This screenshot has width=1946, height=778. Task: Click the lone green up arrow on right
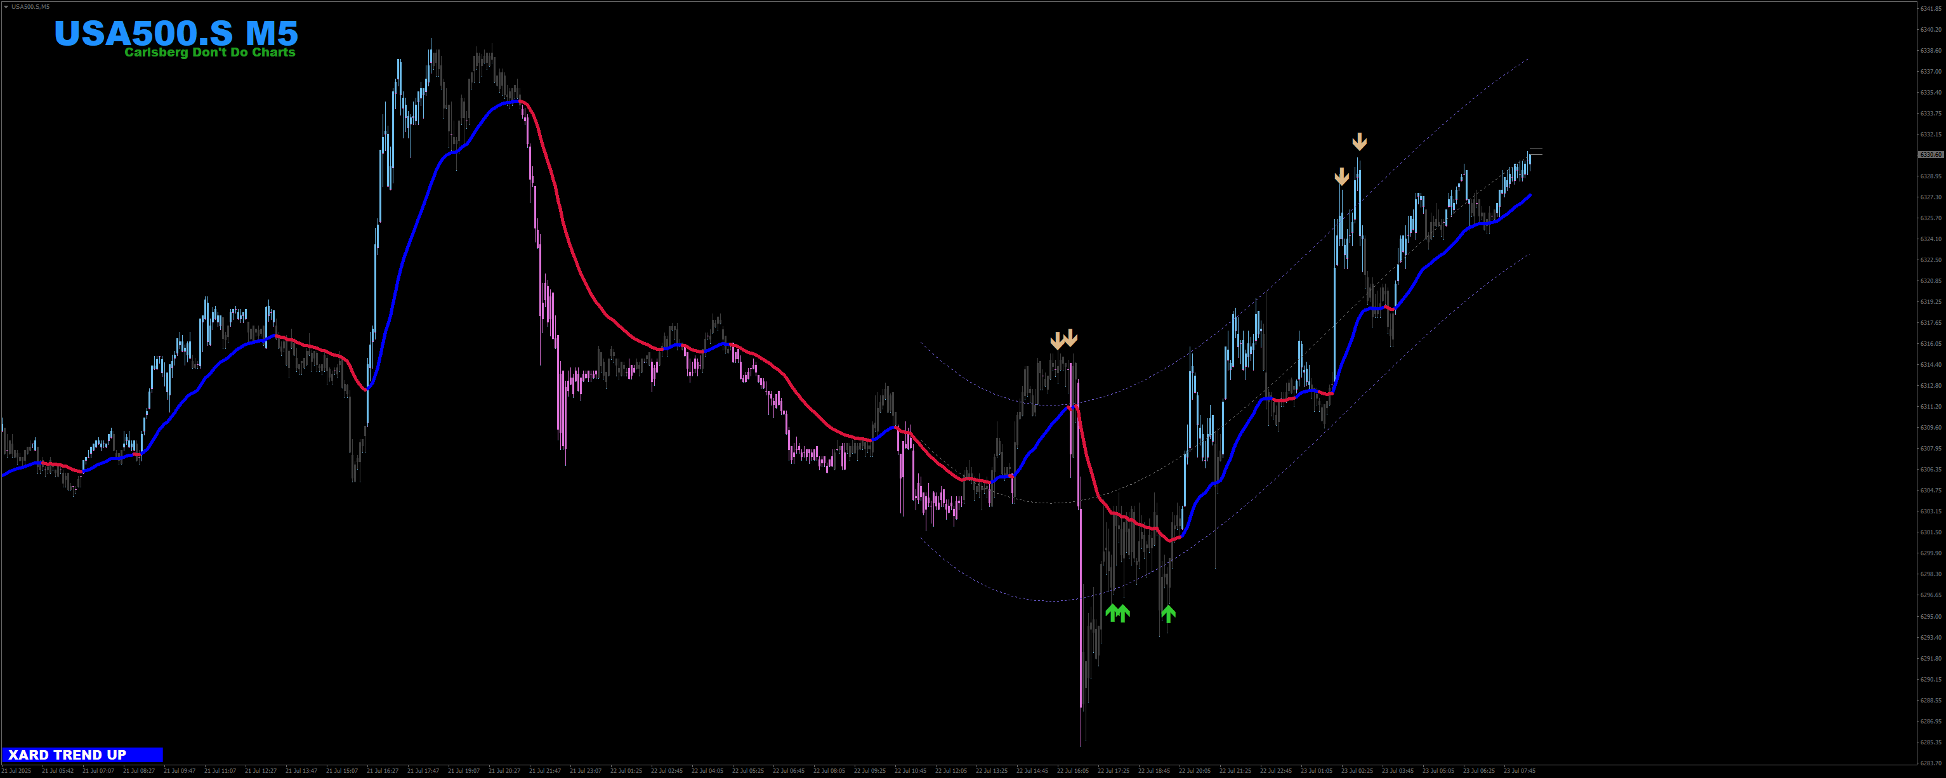pyautogui.click(x=1168, y=614)
